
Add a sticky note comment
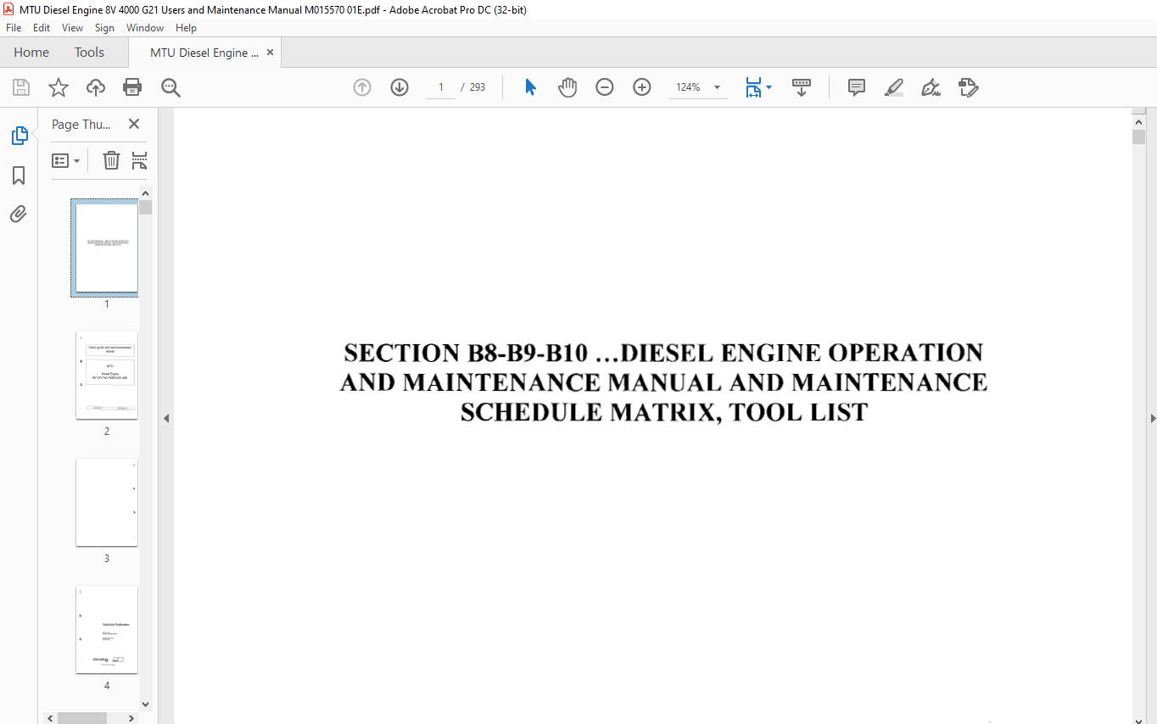[x=857, y=87]
